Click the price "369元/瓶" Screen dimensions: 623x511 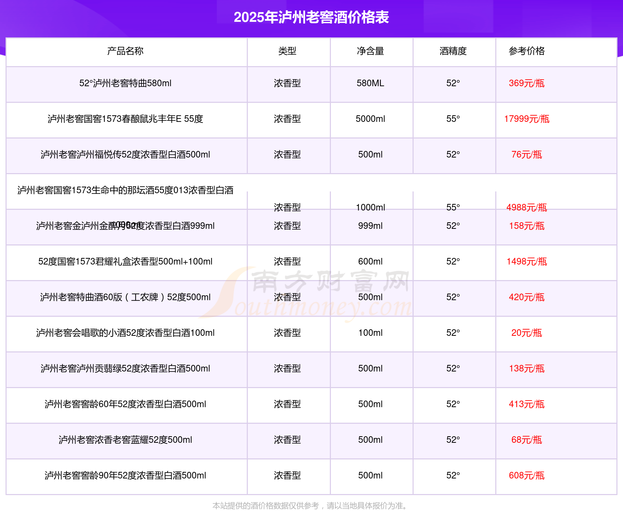coord(527,83)
